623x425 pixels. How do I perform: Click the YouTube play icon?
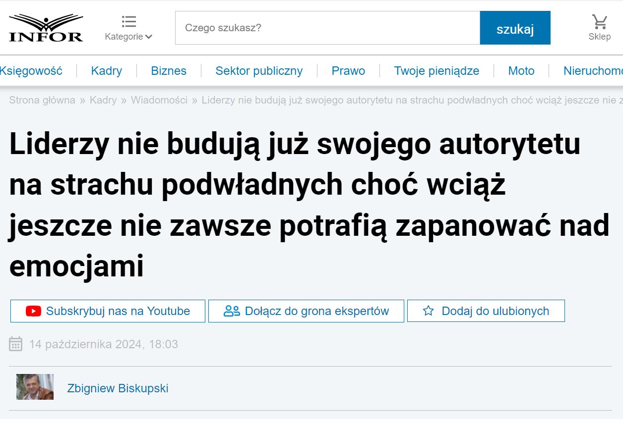click(x=33, y=311)
